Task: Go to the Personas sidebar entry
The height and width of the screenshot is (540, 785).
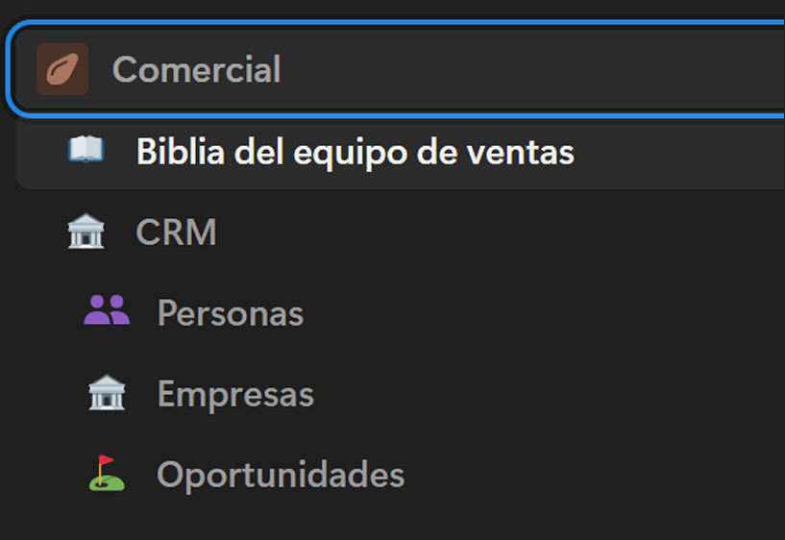Action: pos(230,313)
